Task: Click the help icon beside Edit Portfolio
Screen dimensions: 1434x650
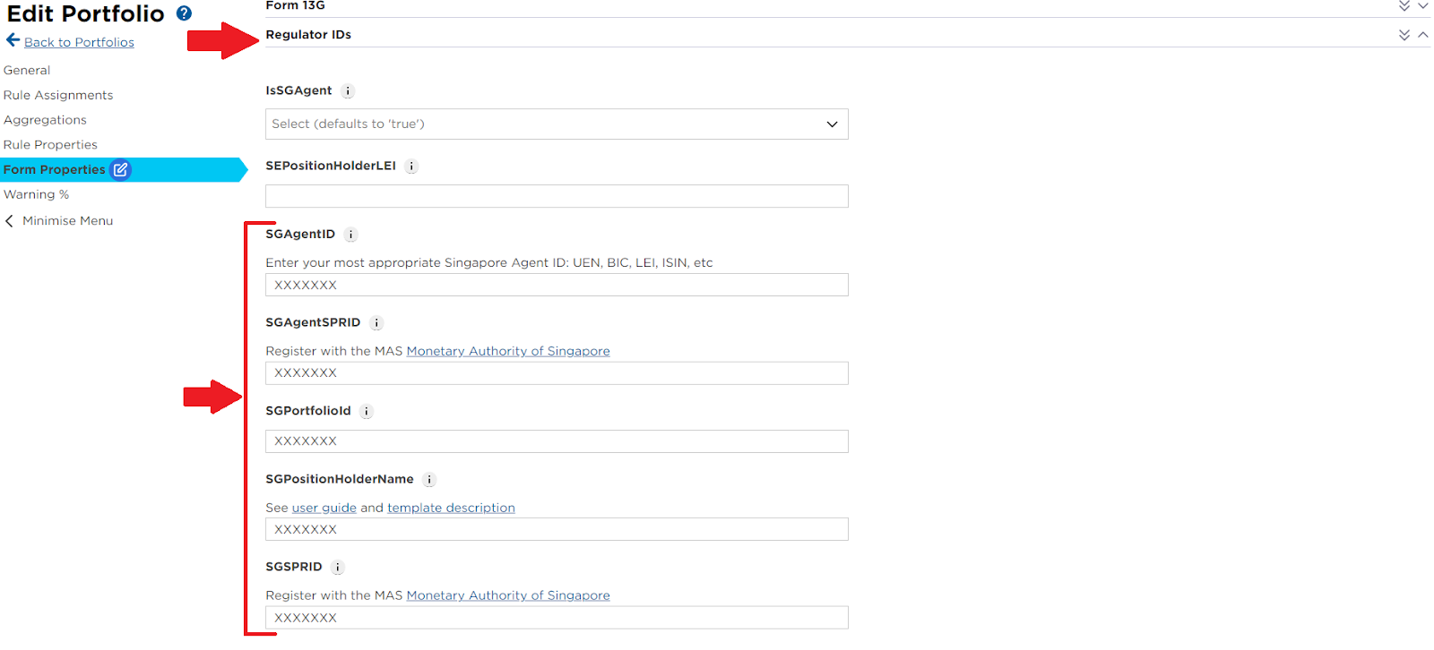Action: point(184,13)
